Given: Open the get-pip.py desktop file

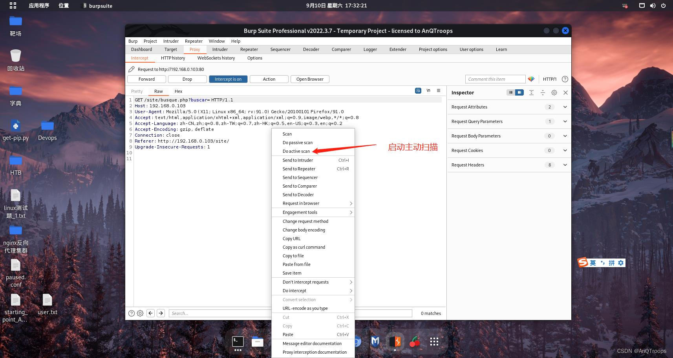Looking at the screenshot, I should tap(16, 130).
